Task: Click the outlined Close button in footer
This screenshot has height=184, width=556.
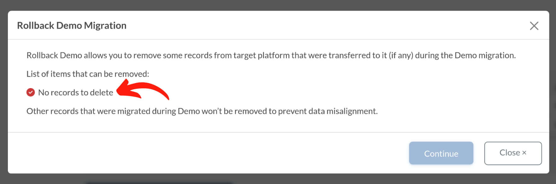Action: point(513,153)
